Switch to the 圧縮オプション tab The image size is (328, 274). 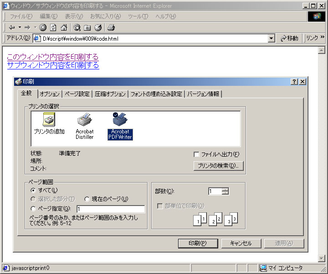[110, 94]
